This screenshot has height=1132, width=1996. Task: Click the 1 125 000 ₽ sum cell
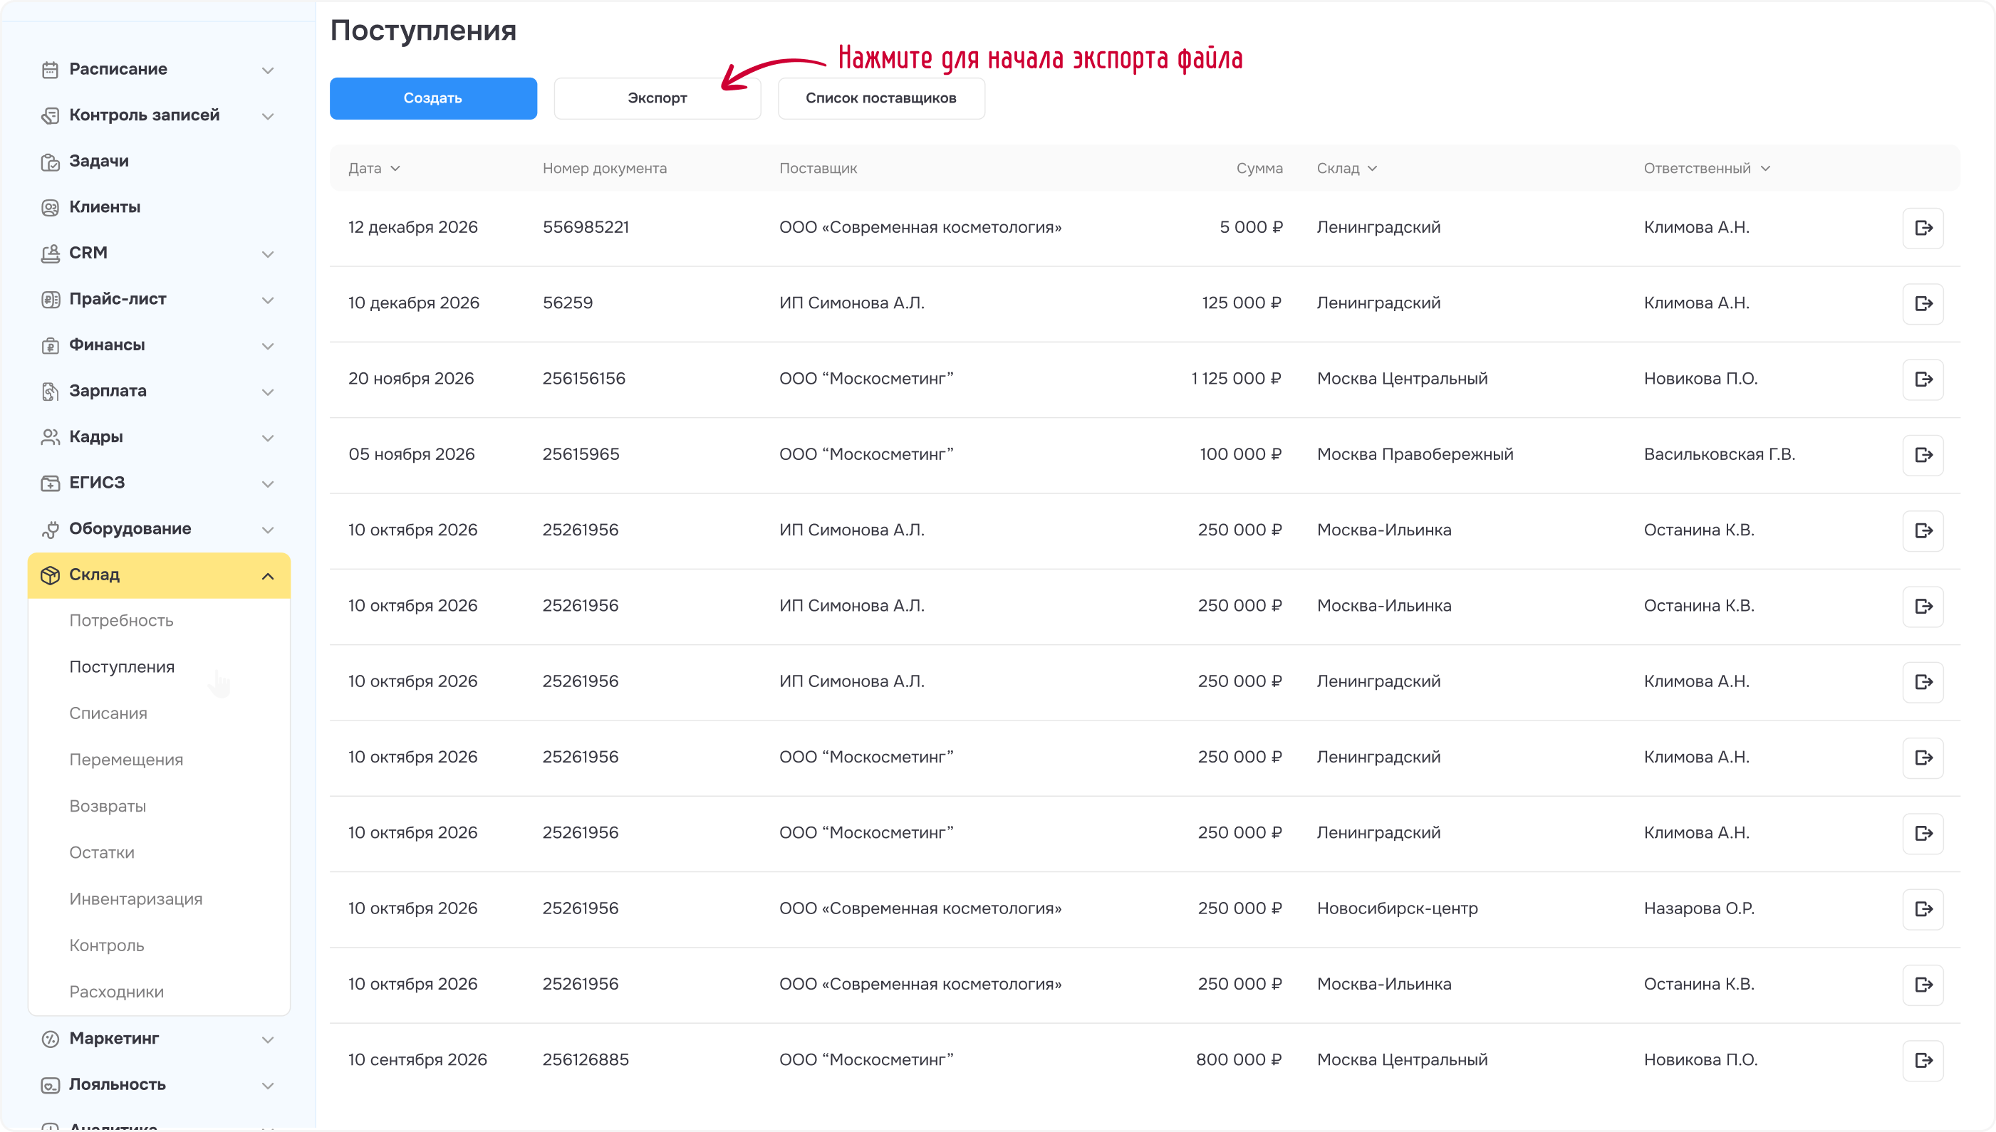[1236, 379]
